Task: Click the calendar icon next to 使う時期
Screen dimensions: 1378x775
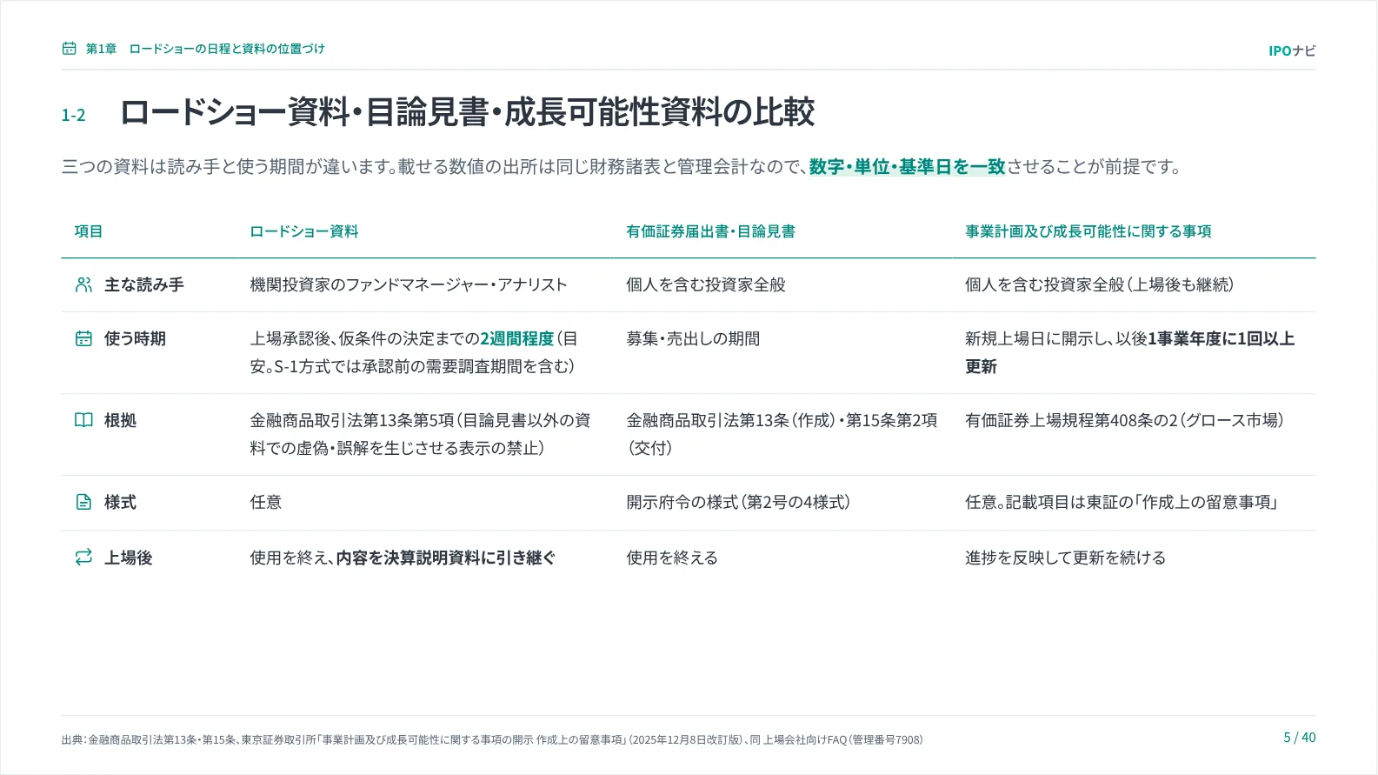Action: (x=83, y=338)
